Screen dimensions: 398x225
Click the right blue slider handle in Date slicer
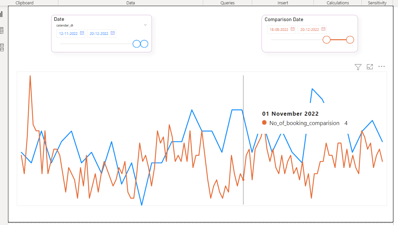click(x=144, y=44)
